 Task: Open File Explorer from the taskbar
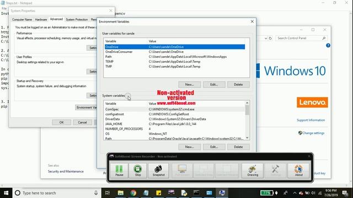click(121, 193)
